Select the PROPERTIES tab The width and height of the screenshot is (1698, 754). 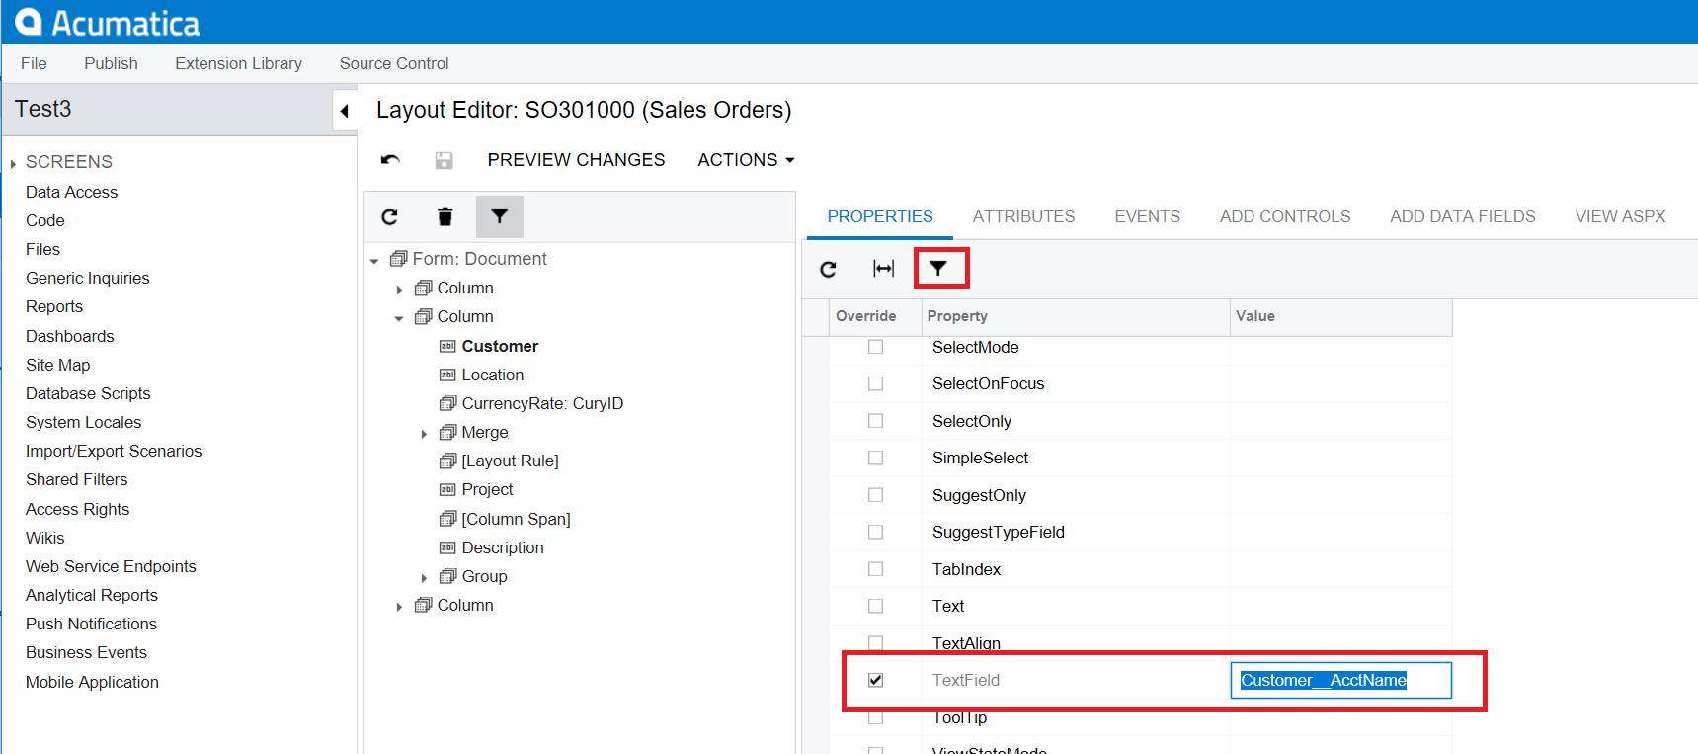880,216
